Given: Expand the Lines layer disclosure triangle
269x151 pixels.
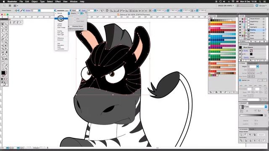Looking at the screenshot, I should coord(246,35).
